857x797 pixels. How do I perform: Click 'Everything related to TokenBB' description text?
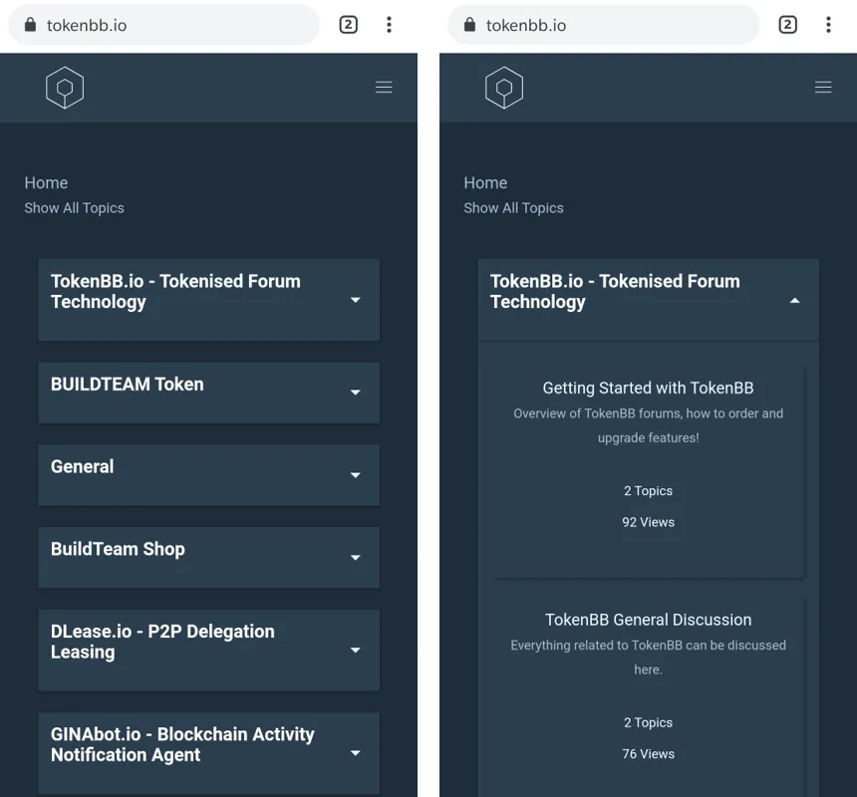coord(648,658)
